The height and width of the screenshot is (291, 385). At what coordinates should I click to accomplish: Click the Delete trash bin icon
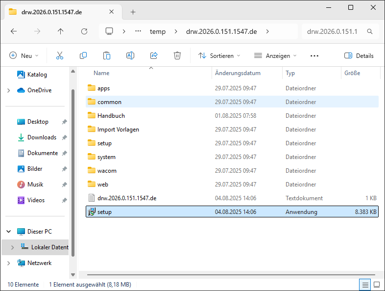point(177,56)
